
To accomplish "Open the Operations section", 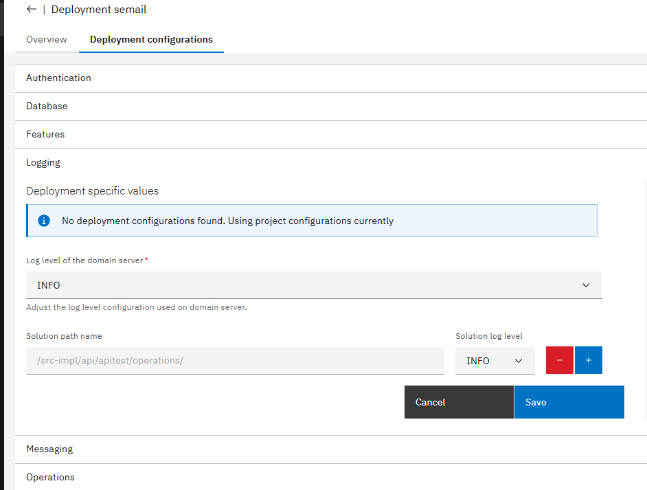I will coord(50,478).
